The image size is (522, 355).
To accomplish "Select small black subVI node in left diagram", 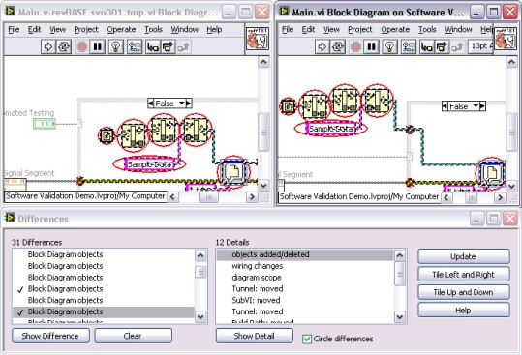I will pyautogui.click(x=107, y=135).
